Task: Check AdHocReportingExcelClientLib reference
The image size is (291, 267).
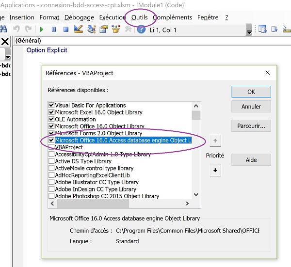Action: 51,175
